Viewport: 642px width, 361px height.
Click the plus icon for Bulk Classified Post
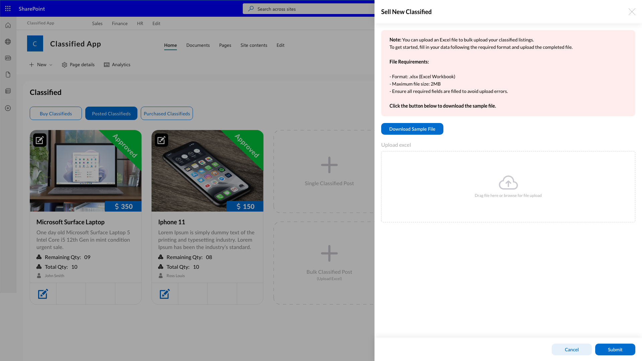[329, 253]
